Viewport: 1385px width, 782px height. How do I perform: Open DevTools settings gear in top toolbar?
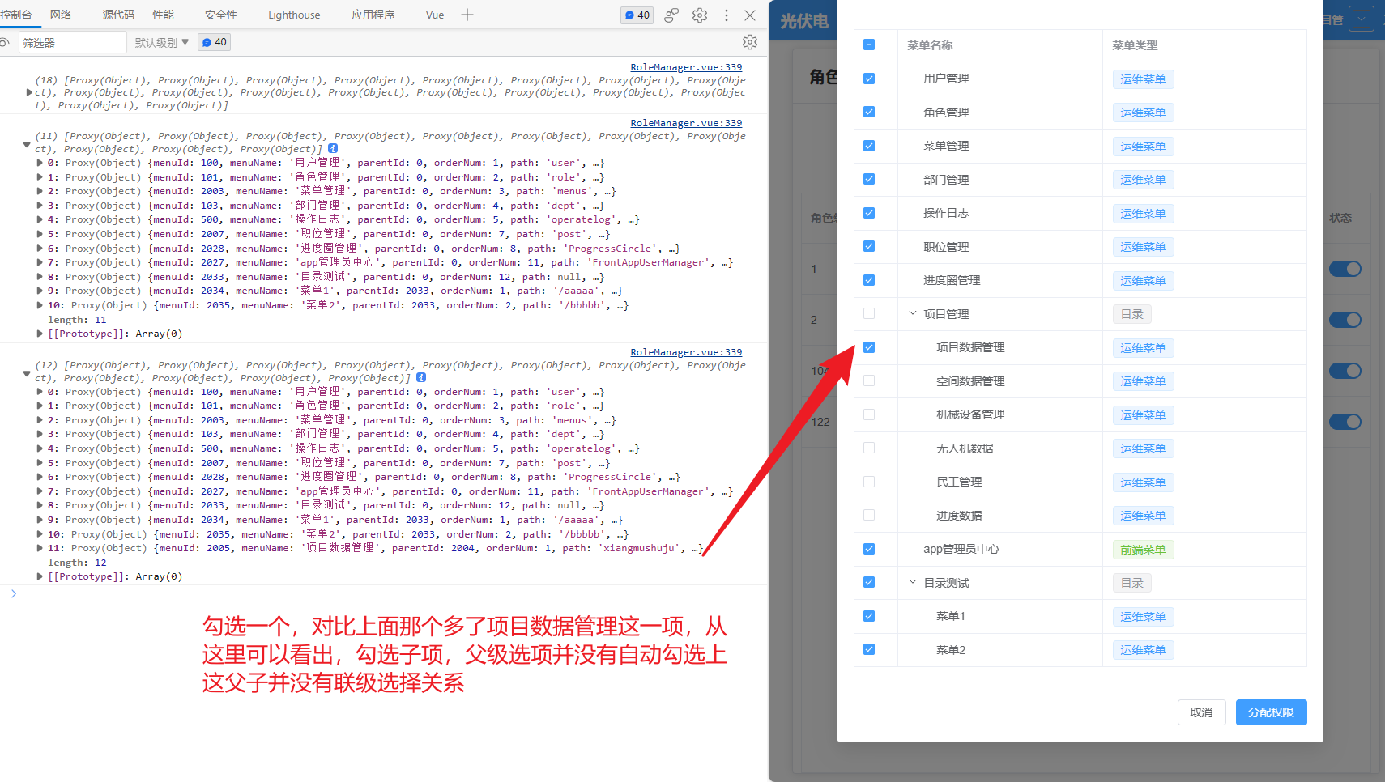click(700, 15)
